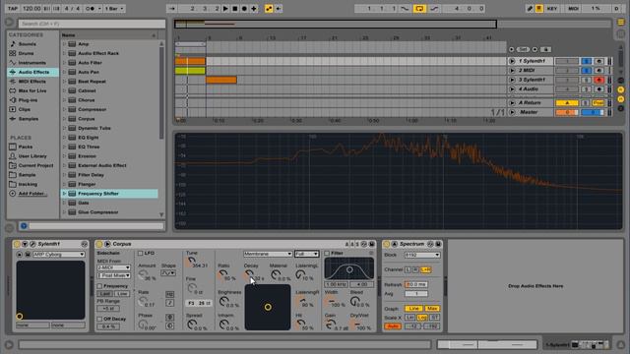Select the green clip on track 2
Viewport: 630px width, 354px height.
coord(190,71)
